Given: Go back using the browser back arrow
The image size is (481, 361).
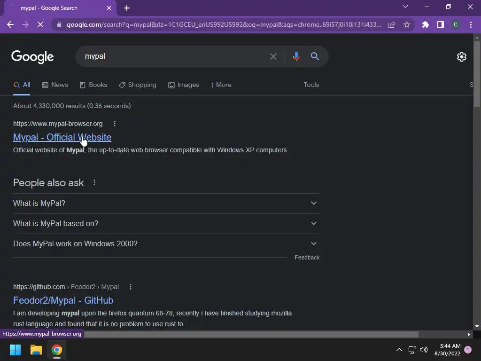Looking at the screenshot, I should 10,24.
